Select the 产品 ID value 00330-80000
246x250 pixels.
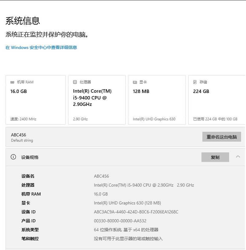pyautogui.click(x=120, y=221)
